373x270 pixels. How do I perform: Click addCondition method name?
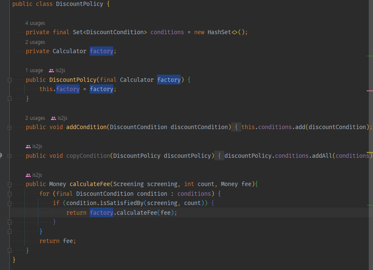click(x=86, y=127)
